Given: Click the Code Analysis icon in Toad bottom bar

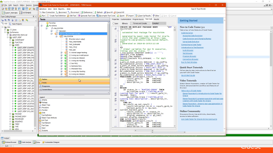Looking at the screenshot, I should (20, 142).
